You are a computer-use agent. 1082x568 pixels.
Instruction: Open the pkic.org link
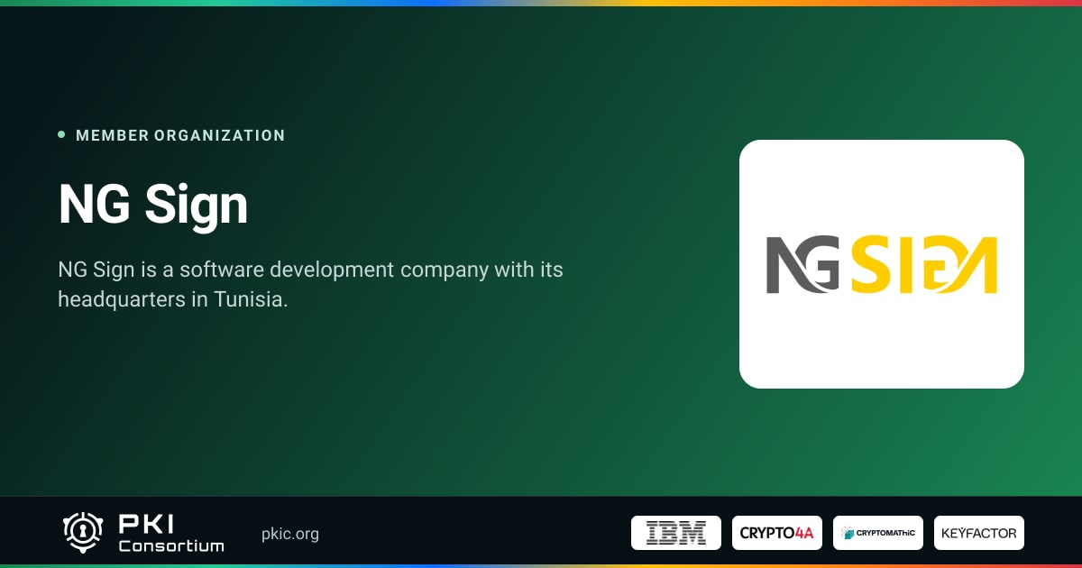click(290, 534)
